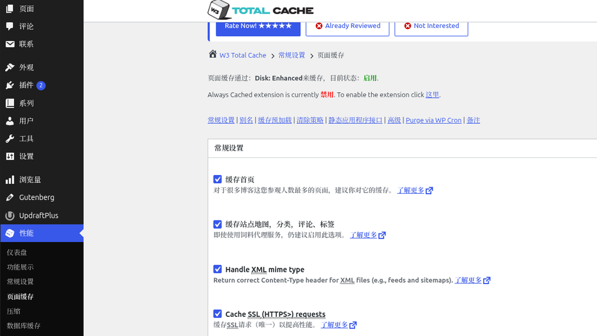Toggle the 缓存站点地图、分类、评论、标签 checkbox
Screen dimensions: 597x336
tap(217, 224)
